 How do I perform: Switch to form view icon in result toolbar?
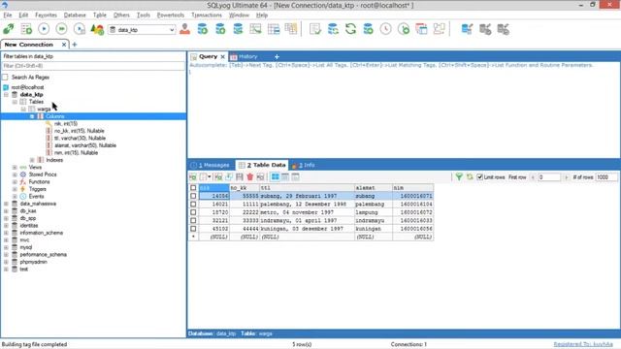coord(285,176)
